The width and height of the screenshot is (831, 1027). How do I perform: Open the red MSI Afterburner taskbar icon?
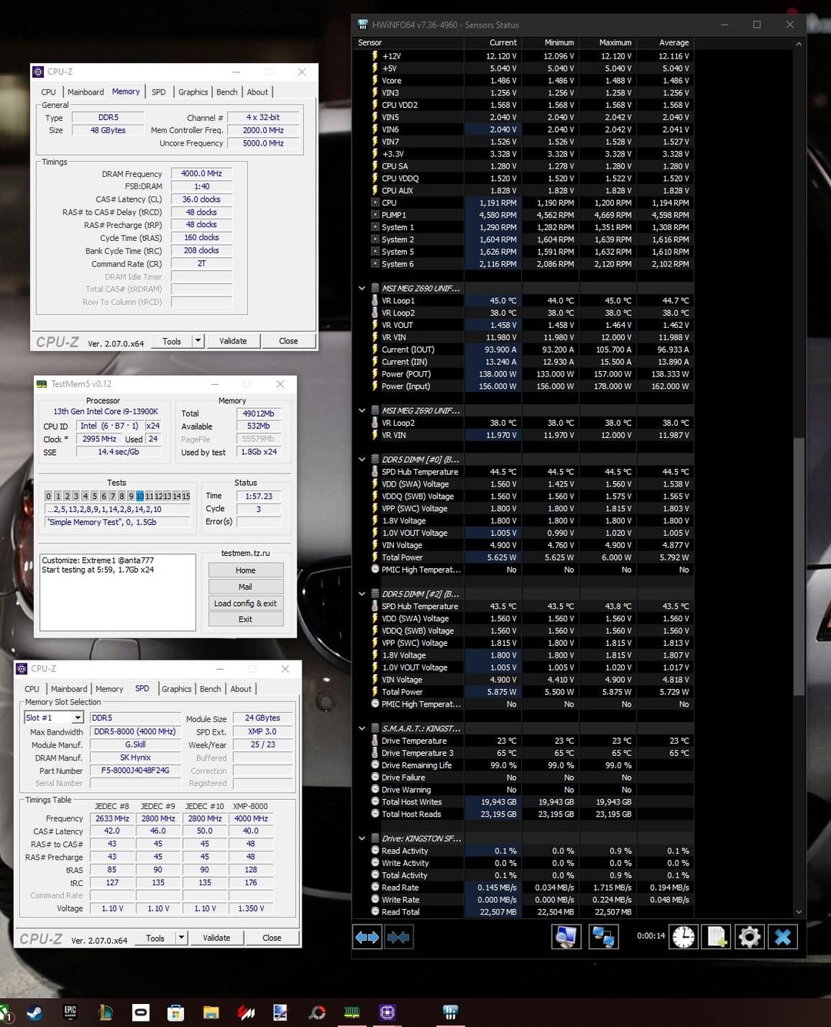click(x=246, y=1012)
